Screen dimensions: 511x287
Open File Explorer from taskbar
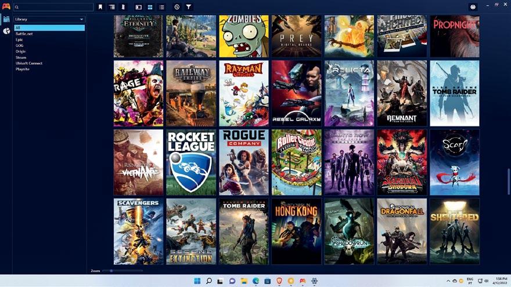click(x=244, y=281)
